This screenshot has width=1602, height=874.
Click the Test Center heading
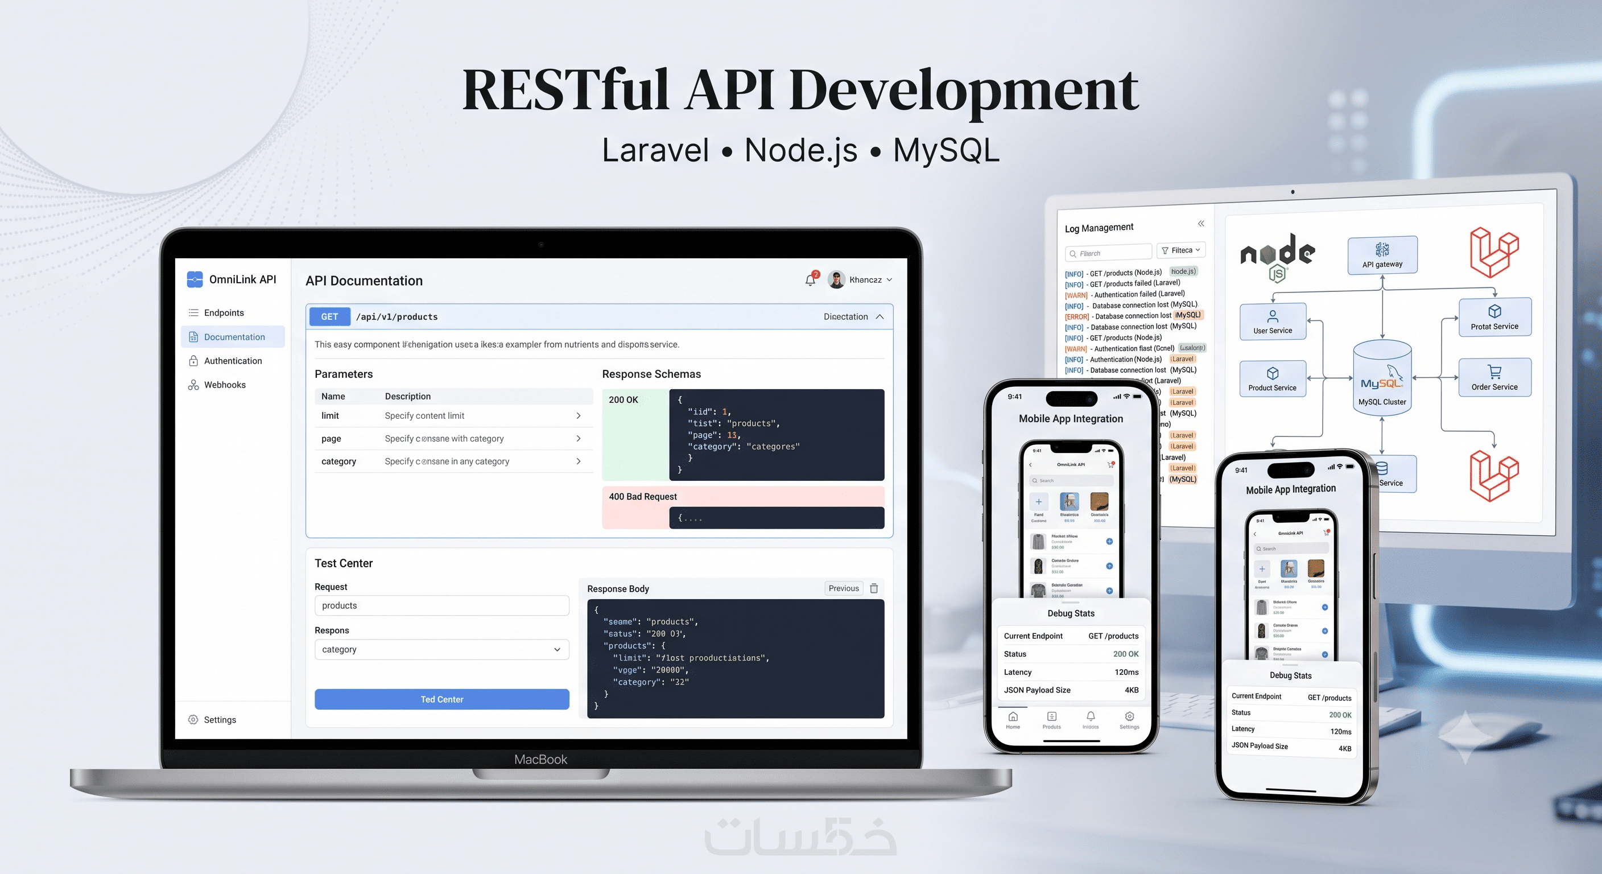pos(343,563)
